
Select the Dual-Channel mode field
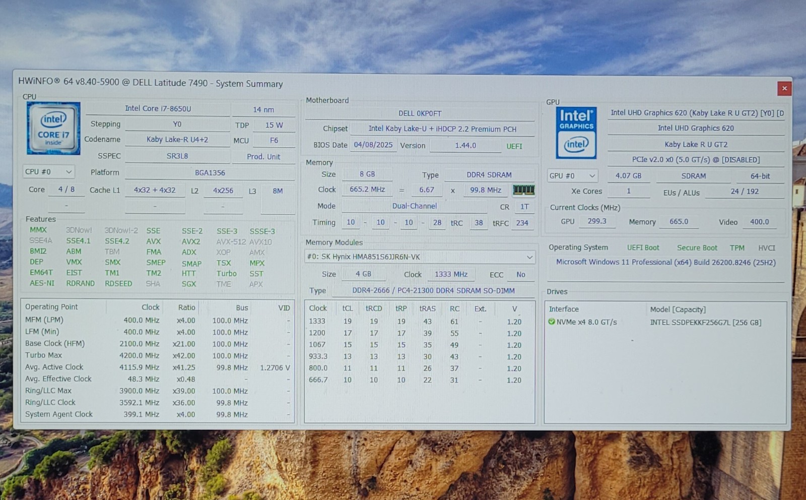point(415,206)
